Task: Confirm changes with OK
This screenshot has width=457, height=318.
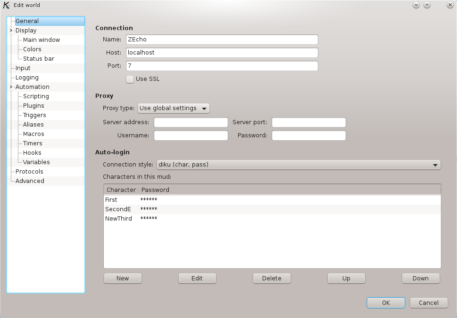Action: pyautogui.click(x=385, y=302)
